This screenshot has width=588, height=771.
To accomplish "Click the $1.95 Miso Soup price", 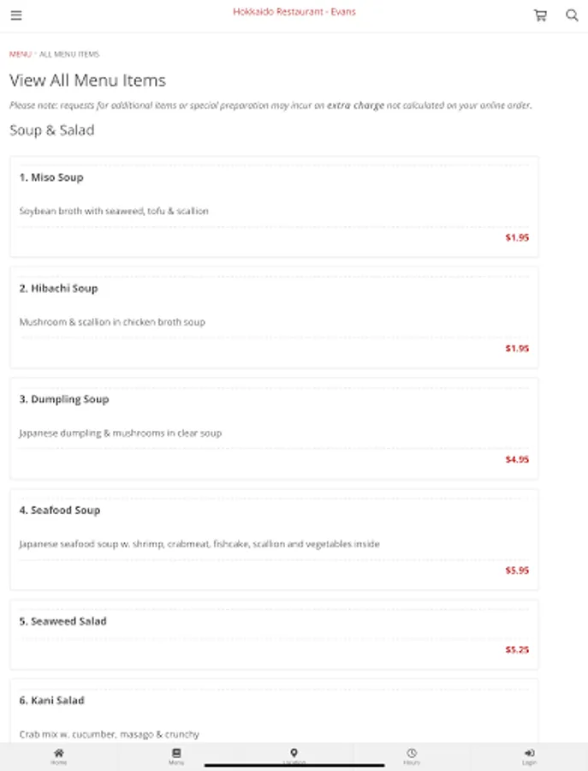I will tap(517, 237).
